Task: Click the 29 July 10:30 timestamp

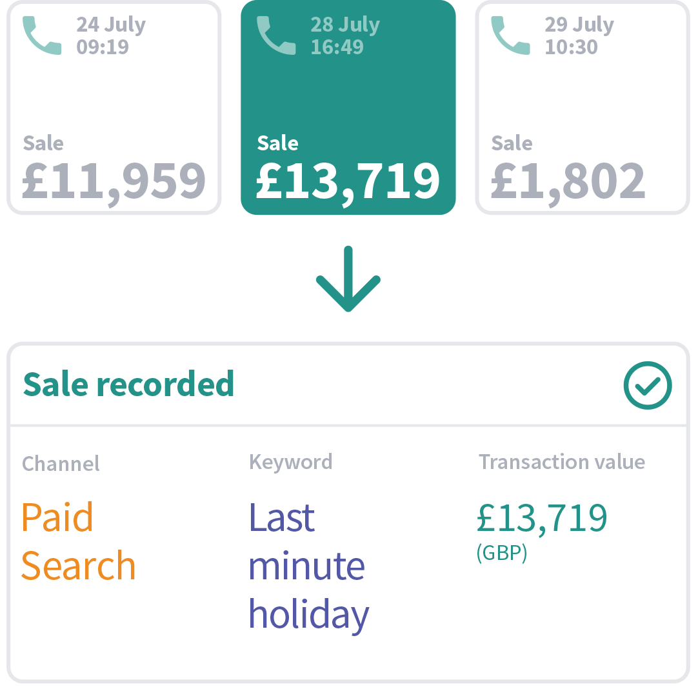Action: click(579, 36)
